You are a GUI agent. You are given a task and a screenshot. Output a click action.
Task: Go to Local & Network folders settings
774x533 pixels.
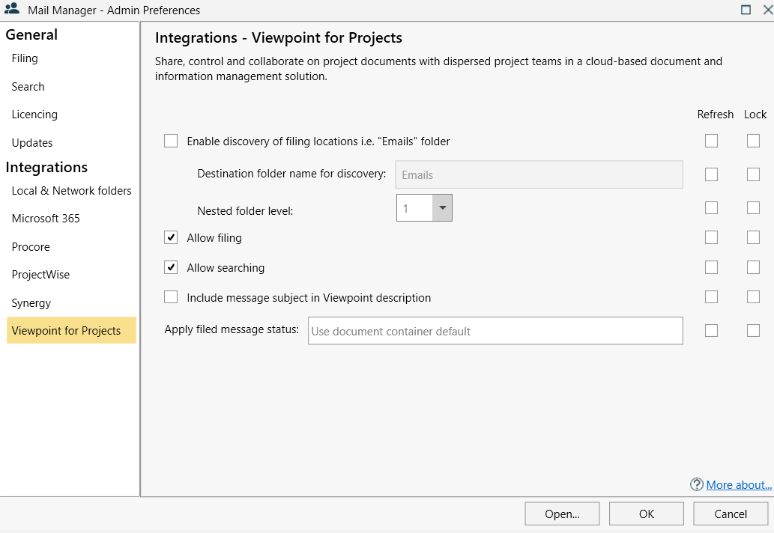[70, 190]
